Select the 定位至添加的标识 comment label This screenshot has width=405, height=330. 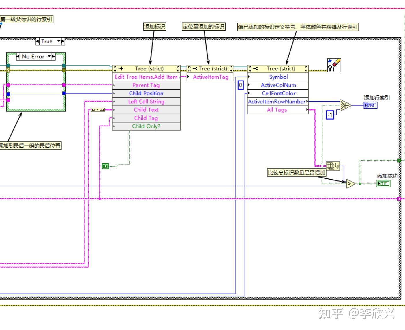click(x=204, y=27)
